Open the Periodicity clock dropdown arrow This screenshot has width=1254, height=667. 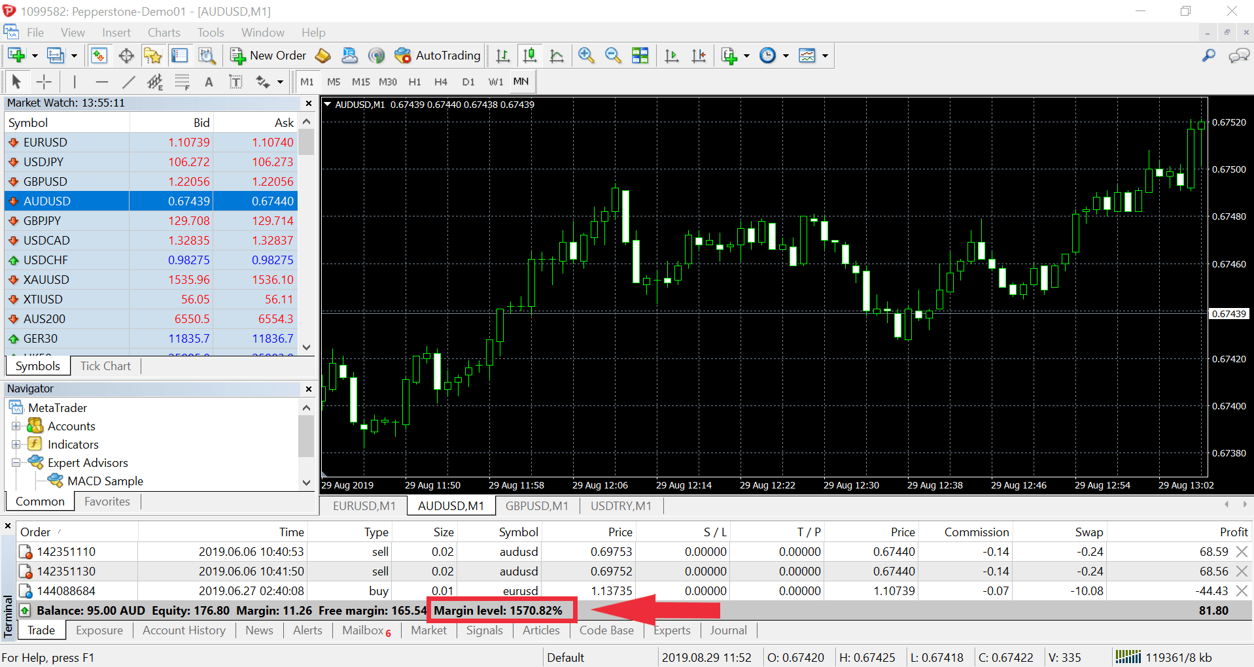(x=786, y=56)
